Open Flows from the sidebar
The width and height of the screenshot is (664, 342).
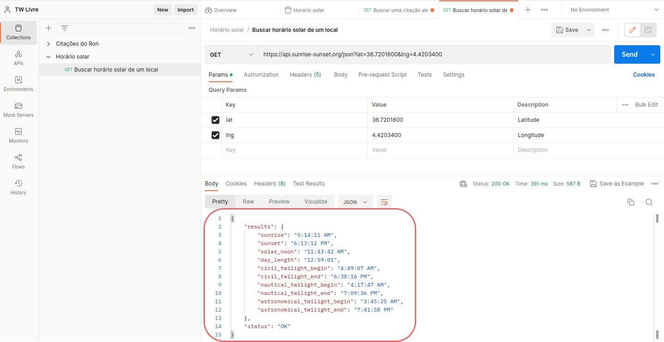pos(18,162)
